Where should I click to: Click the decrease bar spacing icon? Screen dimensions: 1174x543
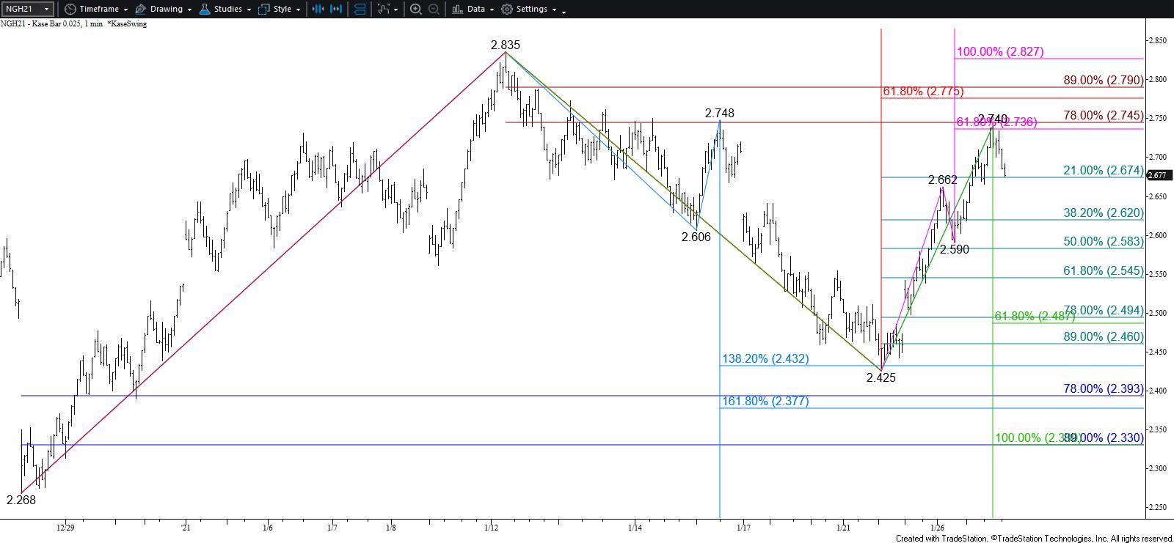pyautogui.click(x=318, y=10)
